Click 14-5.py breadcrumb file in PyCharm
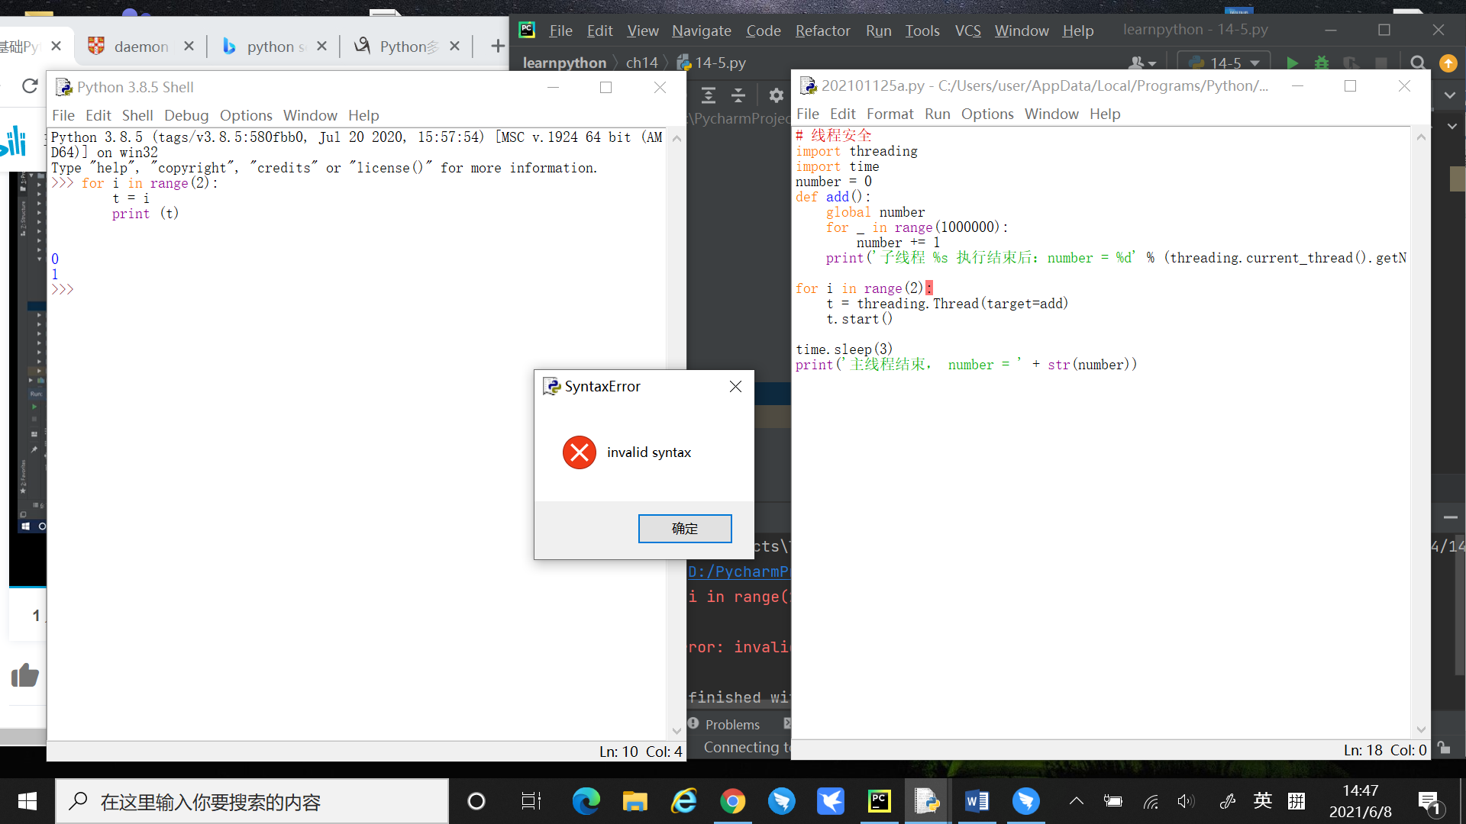This screenshot has width=1466, height=824. (x=712, y=63)
